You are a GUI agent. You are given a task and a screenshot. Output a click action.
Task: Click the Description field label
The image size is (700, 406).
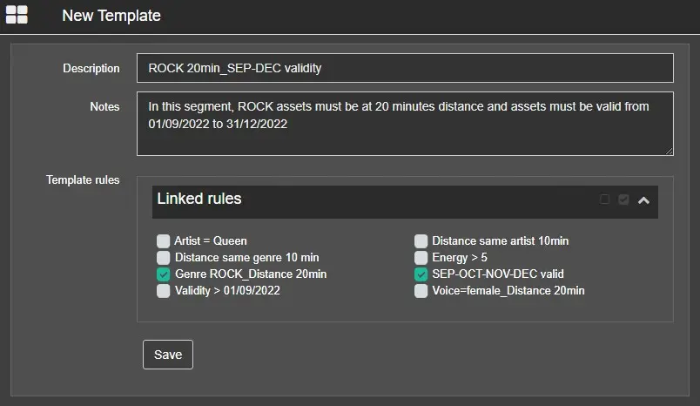(x=91, y=69)
